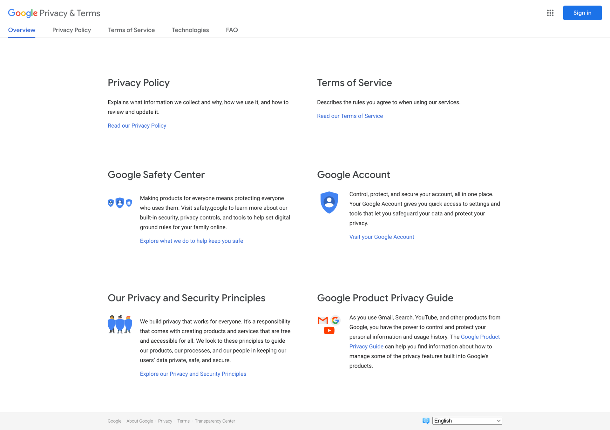Switch to the Terms of Service tab
The width and height of the screenshot is (610, 430).
(131, 30)
